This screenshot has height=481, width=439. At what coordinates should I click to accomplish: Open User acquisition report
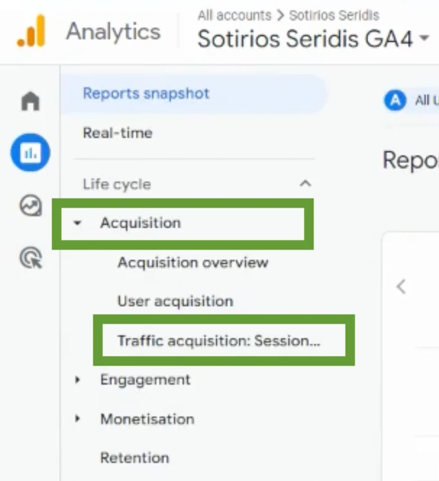[176, 301]
